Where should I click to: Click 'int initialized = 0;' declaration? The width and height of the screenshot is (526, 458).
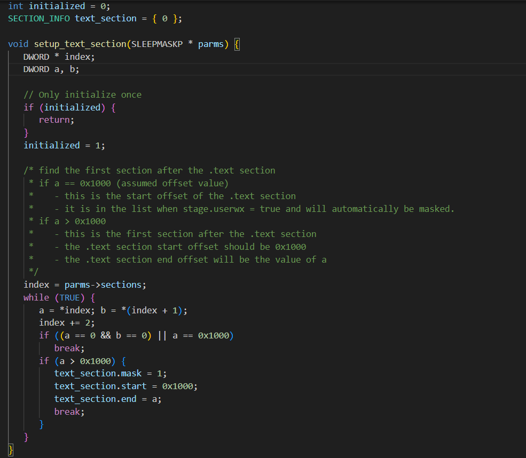59,6
